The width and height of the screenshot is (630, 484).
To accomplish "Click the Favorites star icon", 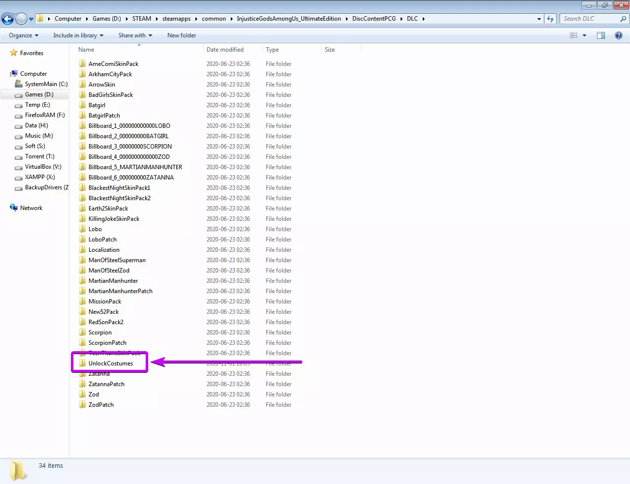I will tap(14, 53).
